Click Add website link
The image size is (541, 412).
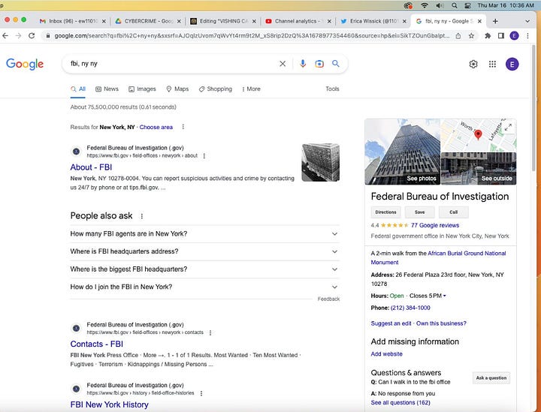(x=386, y=354)
